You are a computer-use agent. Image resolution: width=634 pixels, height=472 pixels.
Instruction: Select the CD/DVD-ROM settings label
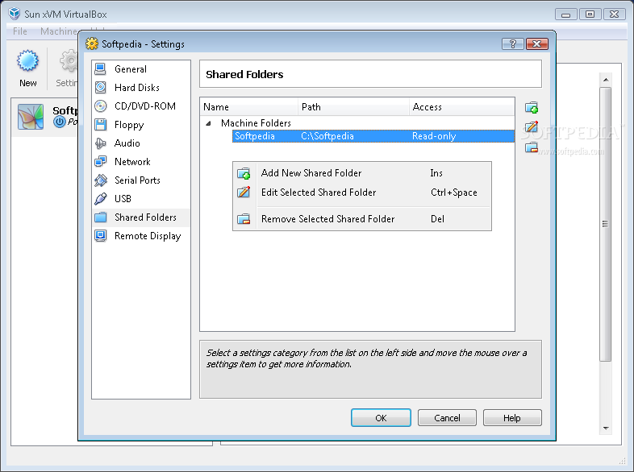pos(145,106)
